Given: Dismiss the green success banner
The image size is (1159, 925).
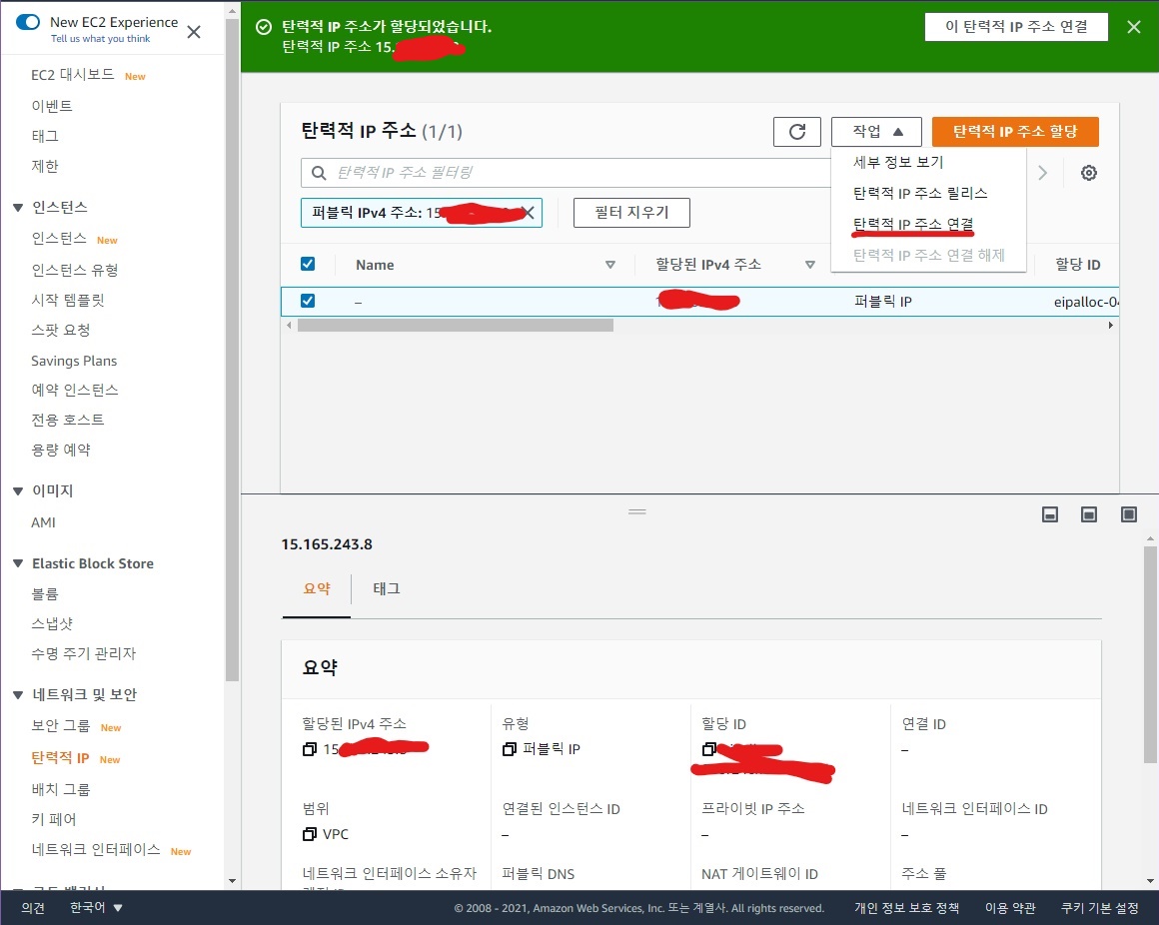Looking at the screenshot, I should pos(1134,27).
